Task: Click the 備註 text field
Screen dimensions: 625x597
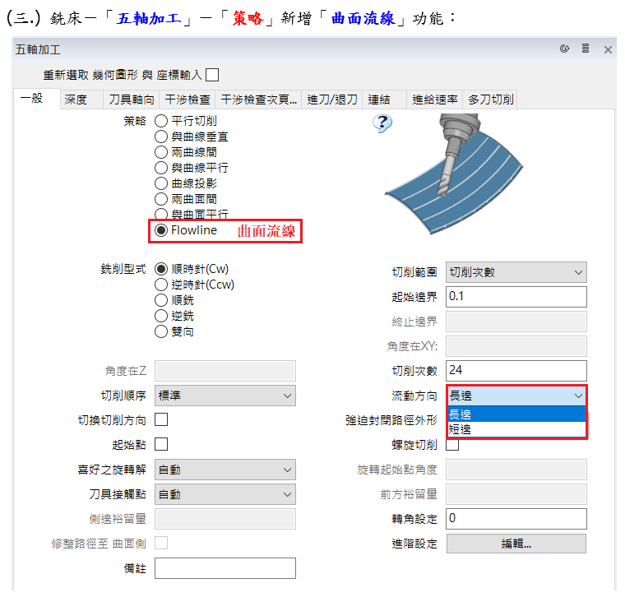Action: pos(225,568)
